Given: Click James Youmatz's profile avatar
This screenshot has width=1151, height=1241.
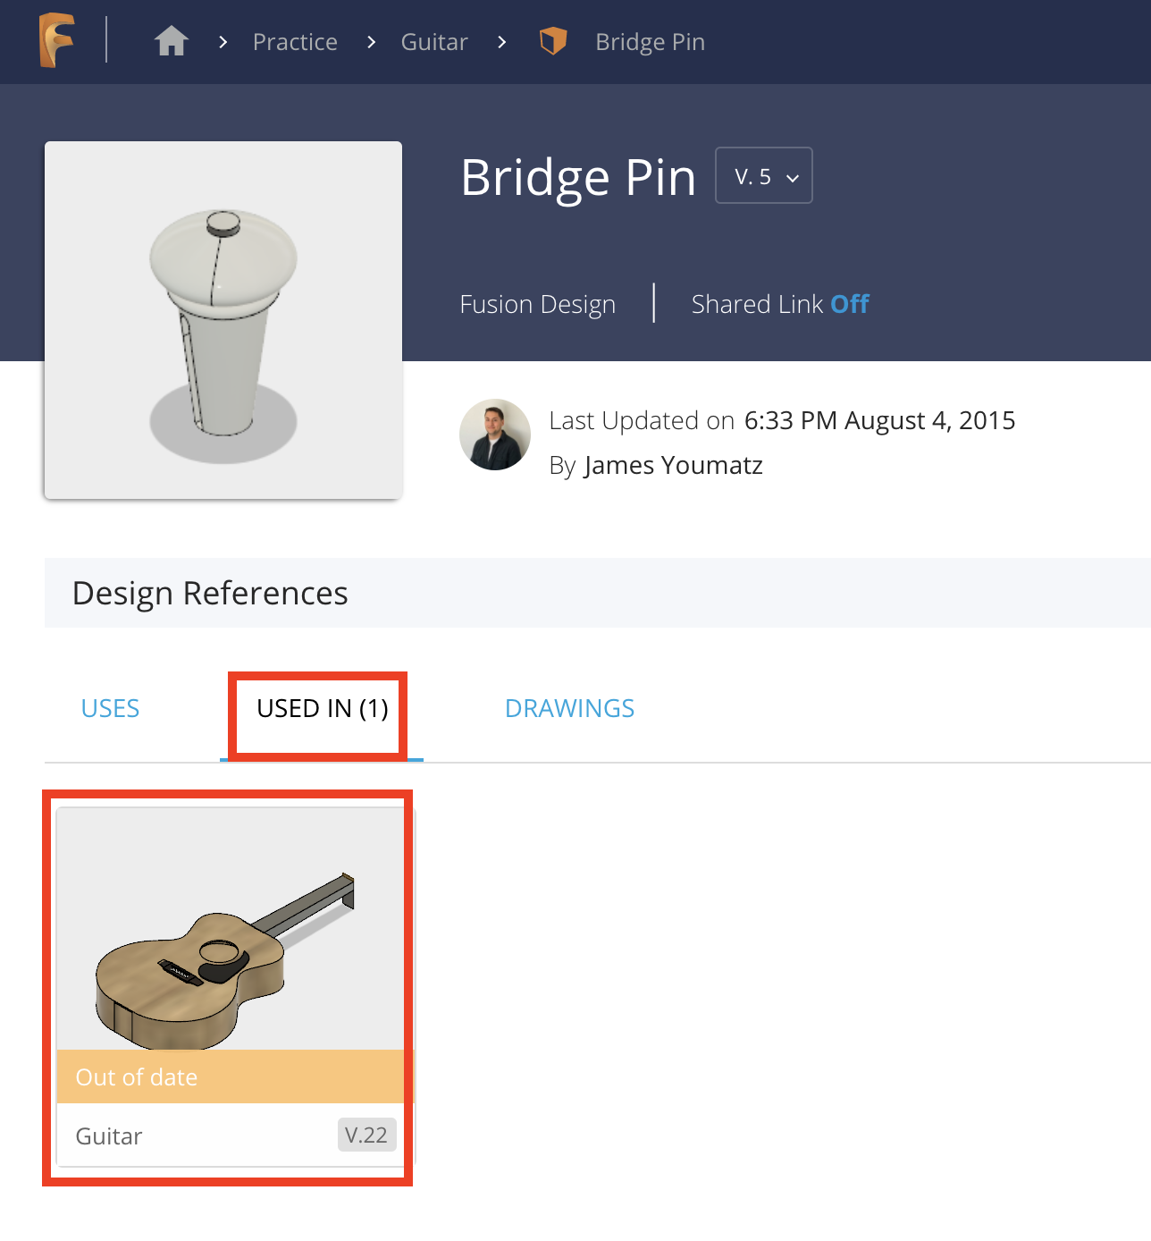Looking at the screenshot, I should coord(495,435).
